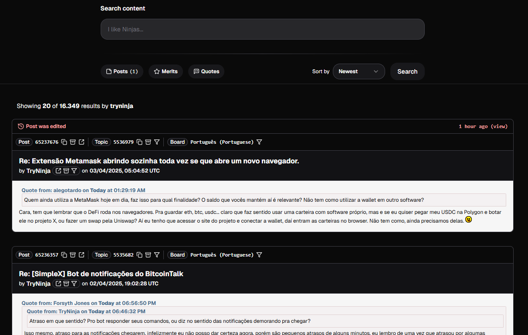528x335 pixels.
Task: Click TryNinja author name in SimpleX post
Action: pyautogui.click(x=38, y=284)
